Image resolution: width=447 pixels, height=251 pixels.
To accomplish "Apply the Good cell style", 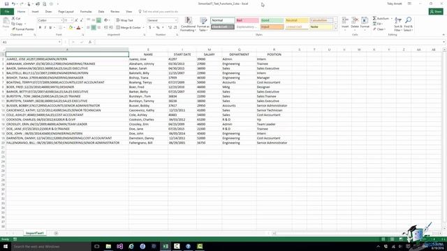I will coord(272,20).
